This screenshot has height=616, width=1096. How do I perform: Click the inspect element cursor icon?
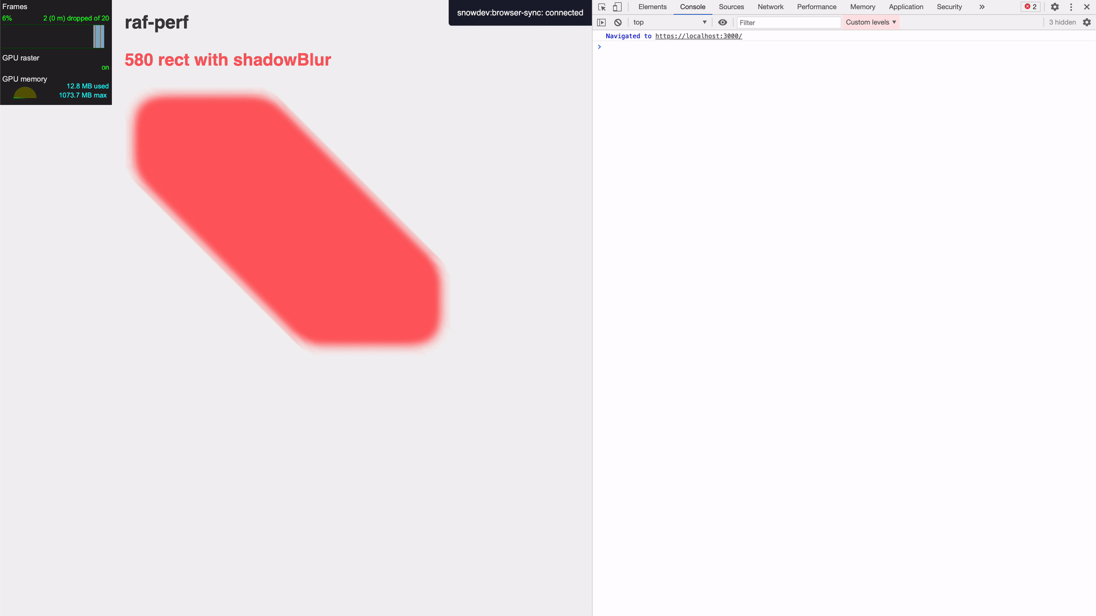(602, 7)
